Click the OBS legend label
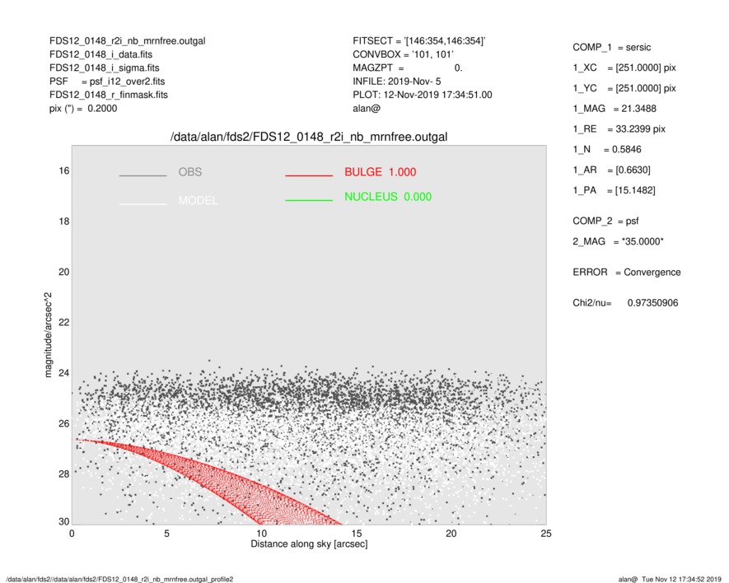Image resolution: width=729 pixels, height=583 pixels. [x=190, y=172]
